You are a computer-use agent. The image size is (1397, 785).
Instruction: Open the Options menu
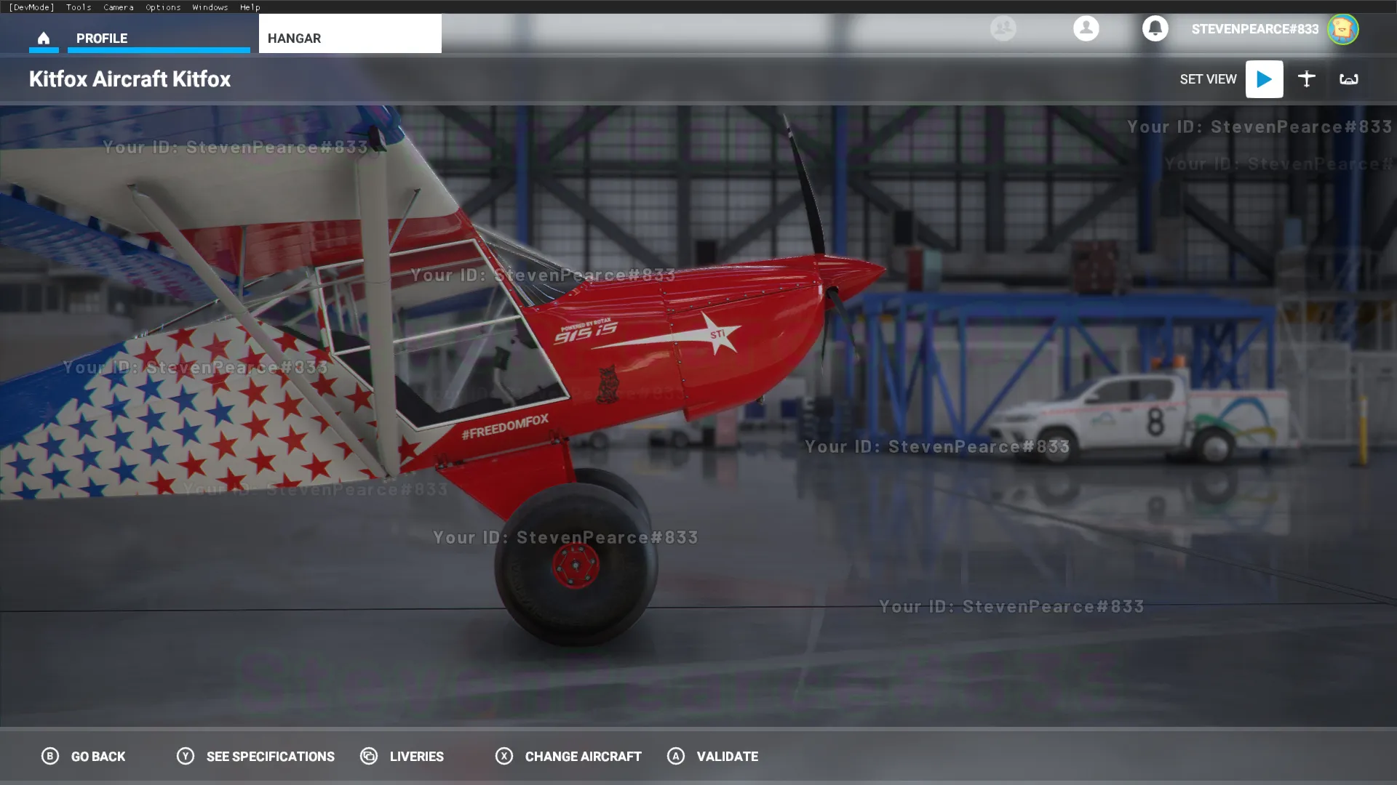point(163,7)
